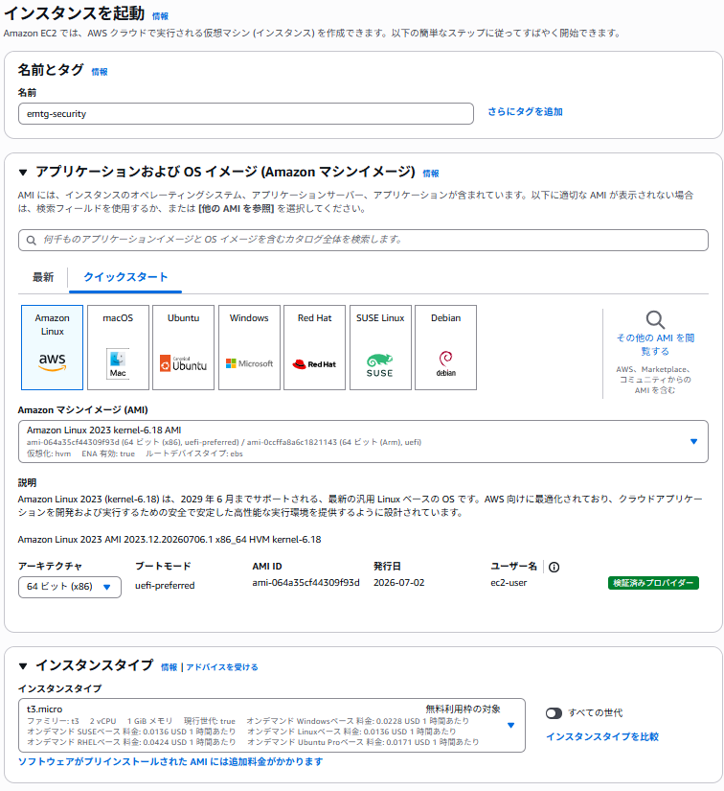This screenshot has height=791, width=724.
Task: Switch to the 最新 tab
Action: point(43,277)
